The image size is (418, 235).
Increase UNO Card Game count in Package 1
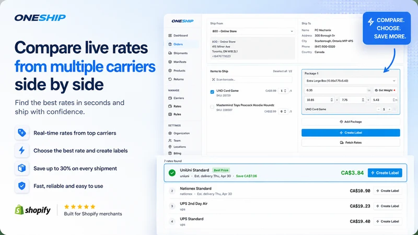click(x=389, y=109)
